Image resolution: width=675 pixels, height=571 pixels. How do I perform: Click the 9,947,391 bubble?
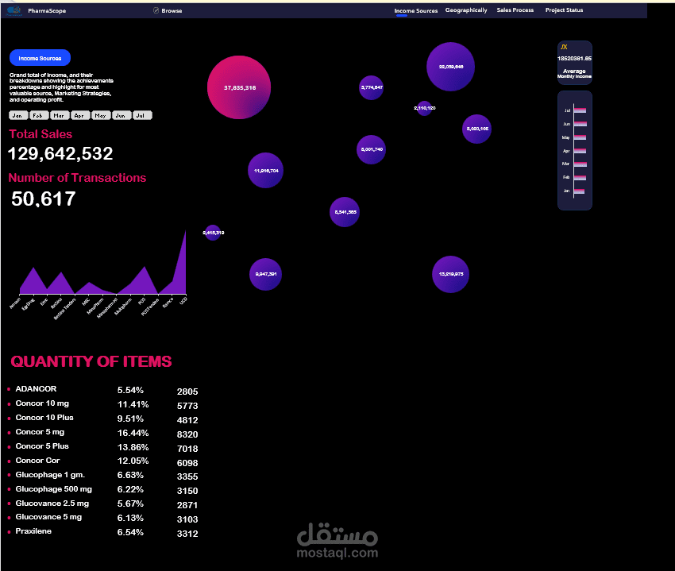coord(265,274)
